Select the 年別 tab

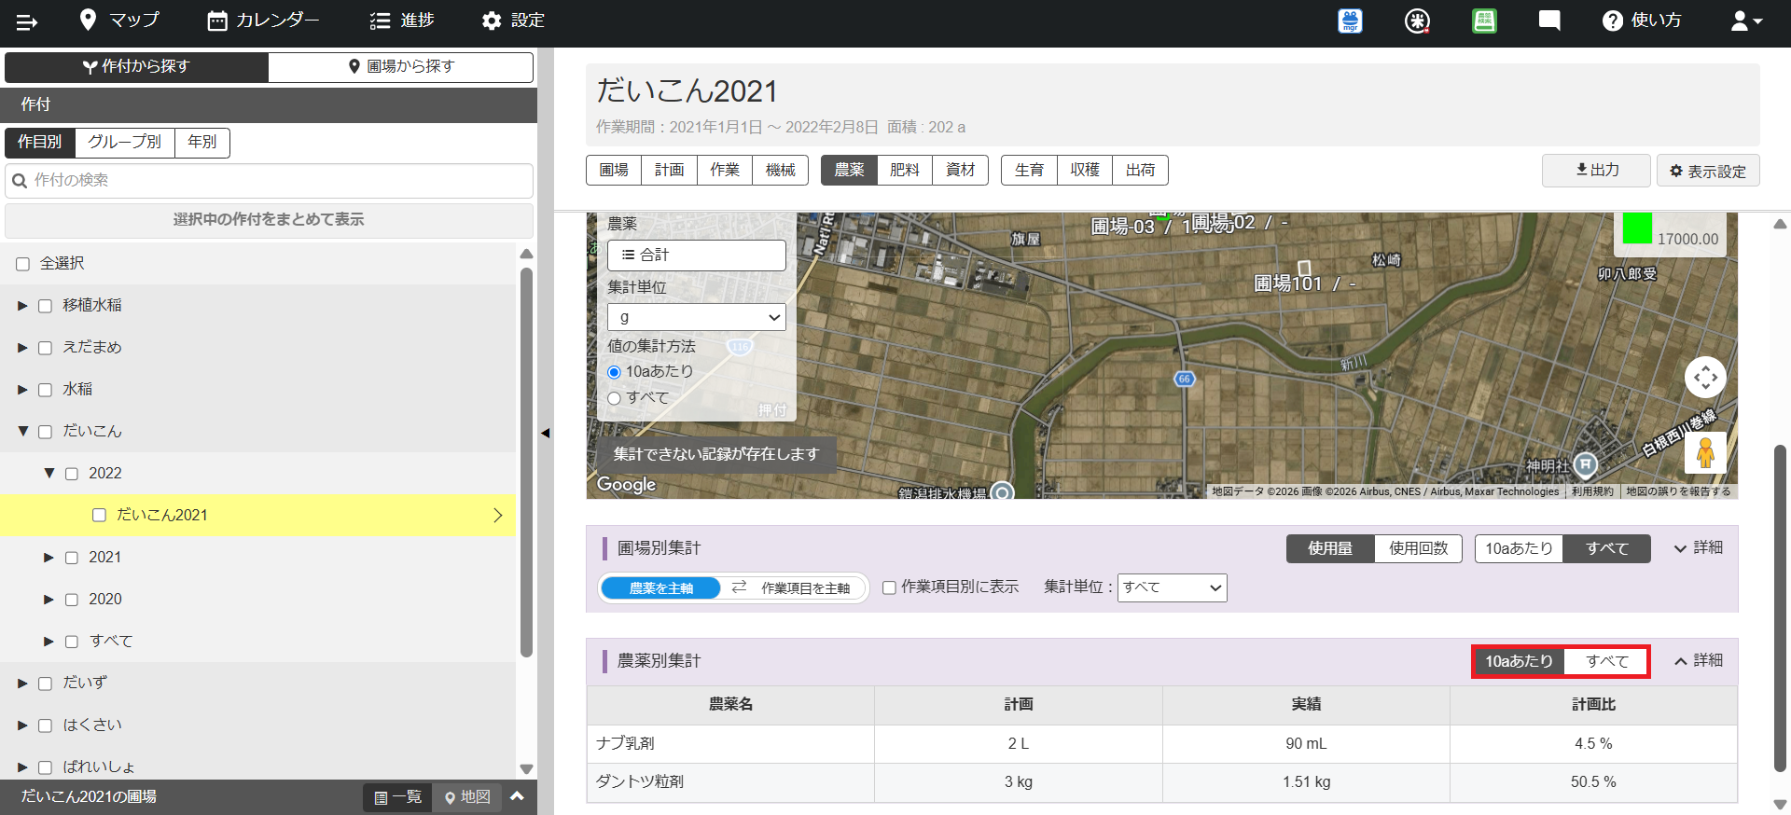(x=202, y=142)
